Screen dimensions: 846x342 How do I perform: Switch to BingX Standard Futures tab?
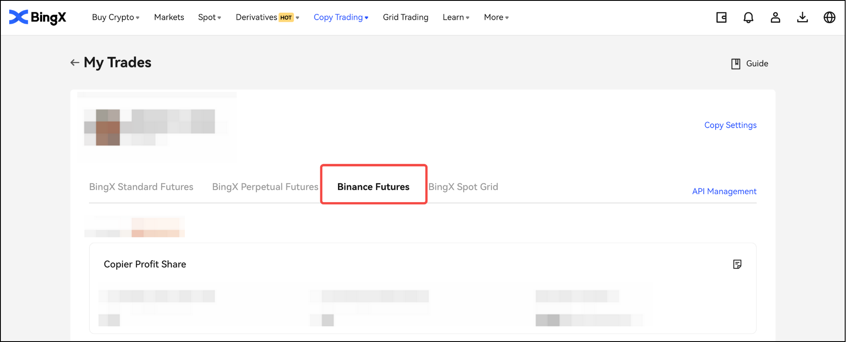[x=141, y=187]
